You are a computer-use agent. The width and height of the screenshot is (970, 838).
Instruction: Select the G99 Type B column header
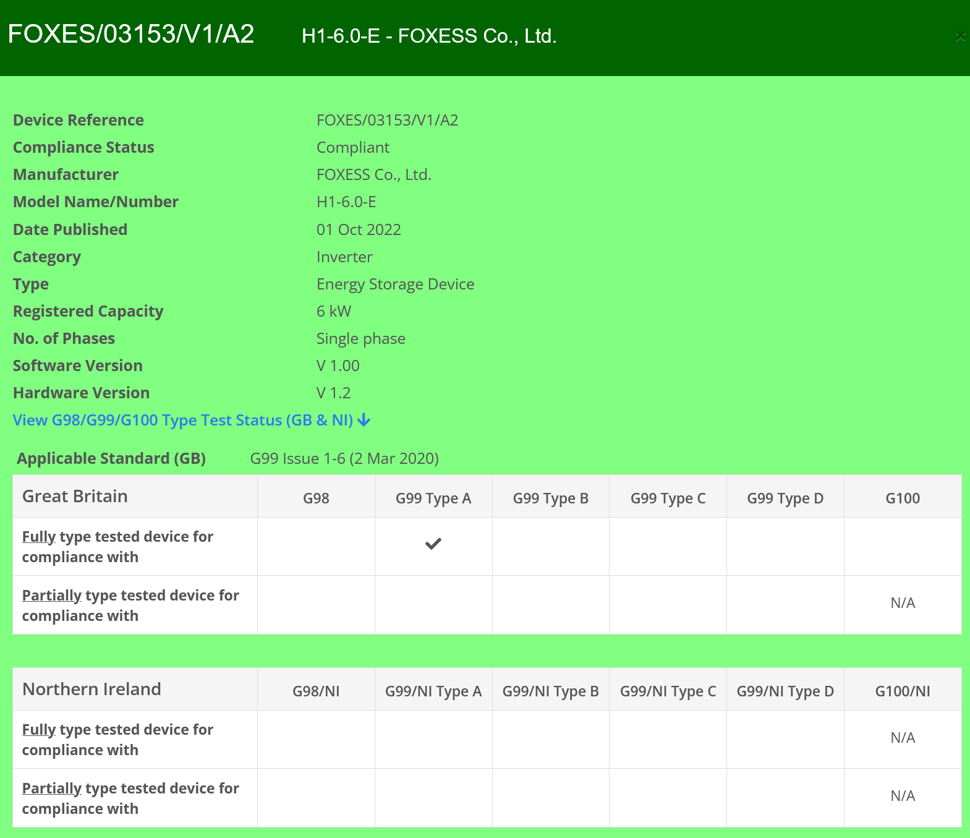point(550,498)
